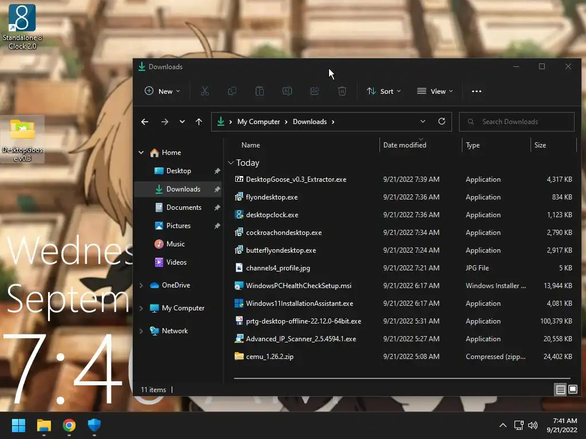Launch Google Chrome from the taskbar
The height and width of the screenshot is (439, 586).
click(69, 425)
